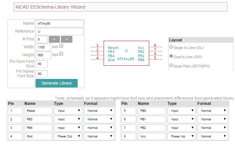
Task: Click the Reset label in schematic preview
Action: tap(113, 48)
